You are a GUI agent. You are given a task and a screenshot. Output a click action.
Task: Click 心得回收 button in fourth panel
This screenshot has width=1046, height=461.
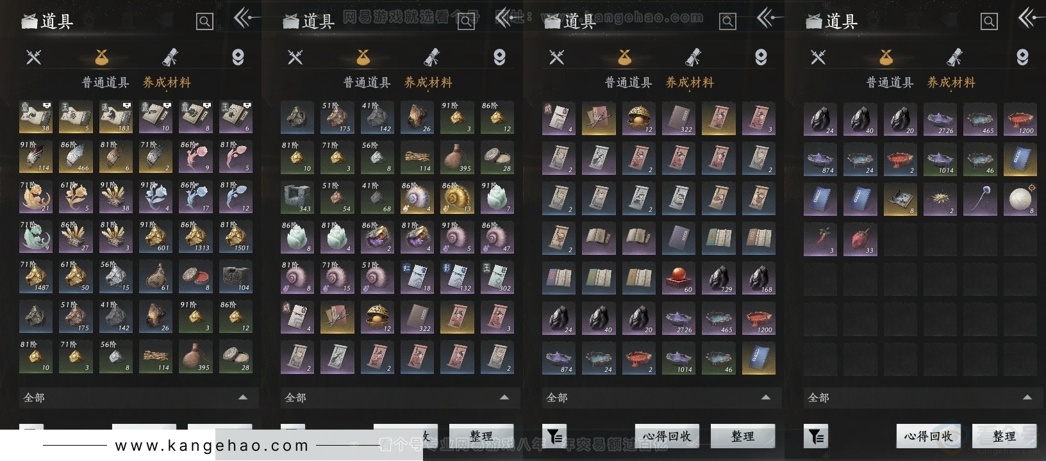click(x=929, y=436)
